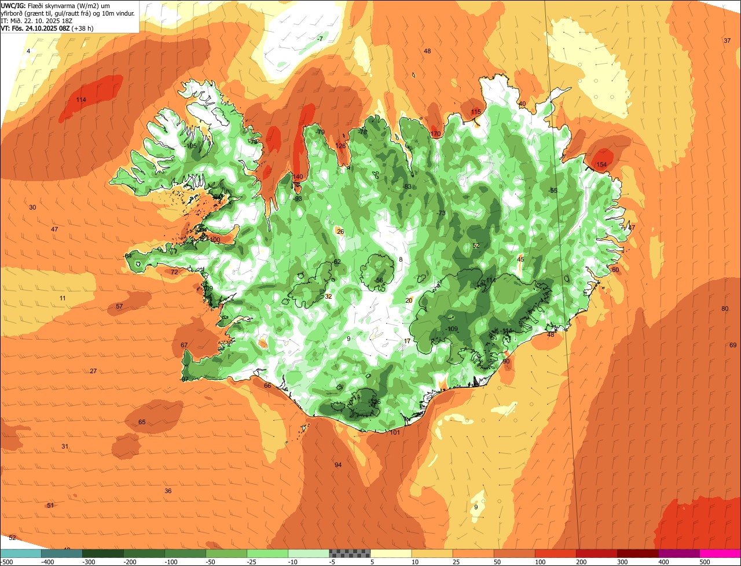Click the 'yfirborð (grænt til, gul/rautt frá)' line

click(68, 13)
